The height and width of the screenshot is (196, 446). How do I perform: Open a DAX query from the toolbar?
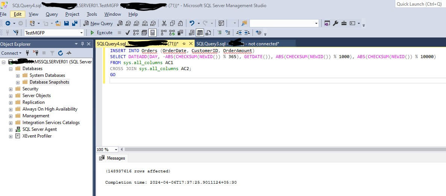[153, 24]
